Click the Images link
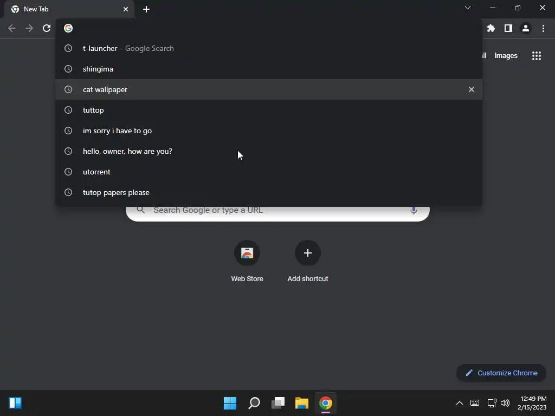The height and width of the screenshot is (416, 555). (x=506, y=56)
